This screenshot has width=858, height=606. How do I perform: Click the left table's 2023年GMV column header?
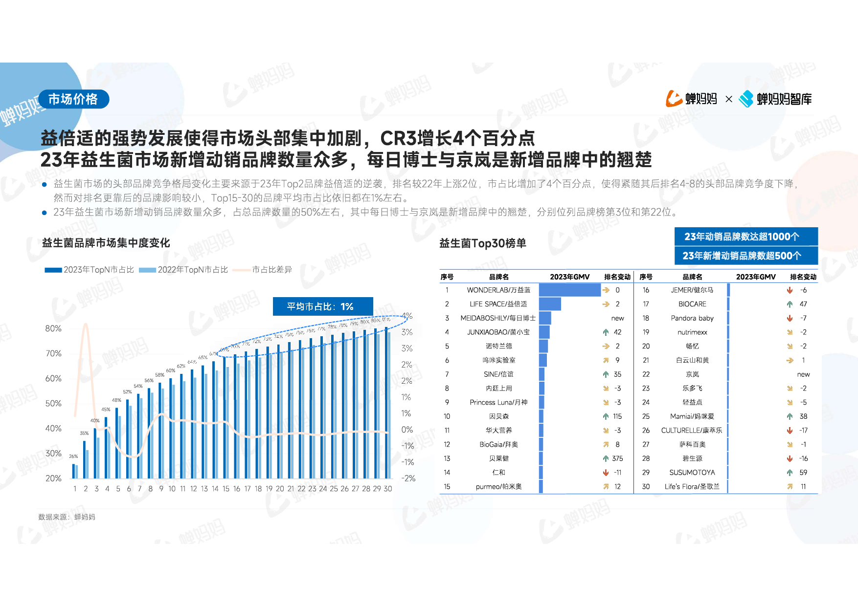[569, 277]
